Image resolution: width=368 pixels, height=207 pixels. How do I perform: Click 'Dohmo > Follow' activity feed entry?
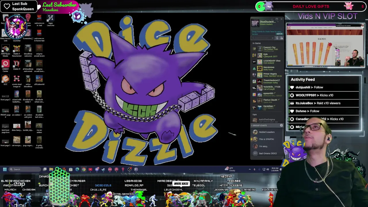coord(324,111)
